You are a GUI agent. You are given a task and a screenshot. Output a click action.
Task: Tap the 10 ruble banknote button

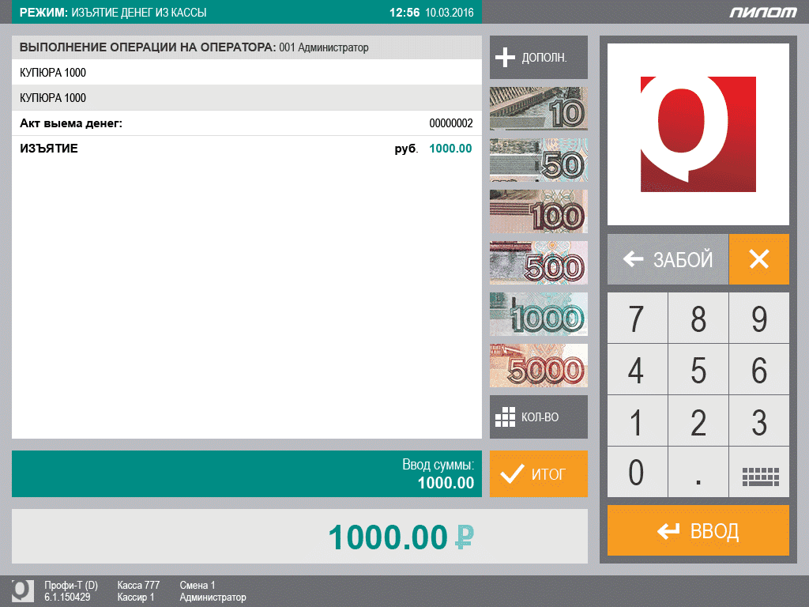pyautogui.click(x=538, y=108)
